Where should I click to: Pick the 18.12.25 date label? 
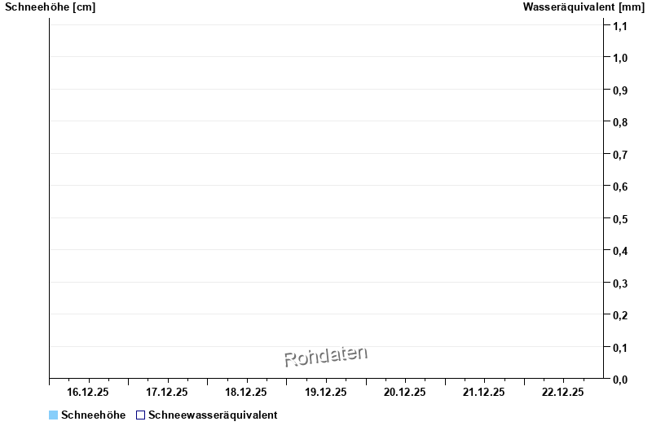coord(247,392)
